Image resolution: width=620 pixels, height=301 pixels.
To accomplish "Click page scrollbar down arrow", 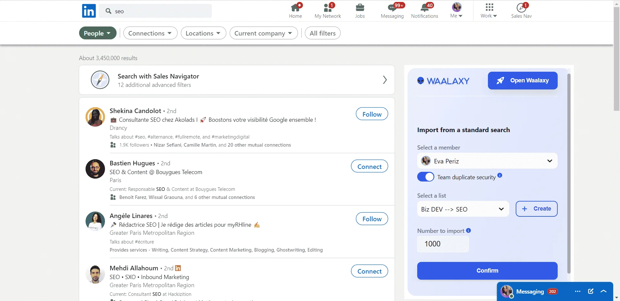I will coord(616,298).
